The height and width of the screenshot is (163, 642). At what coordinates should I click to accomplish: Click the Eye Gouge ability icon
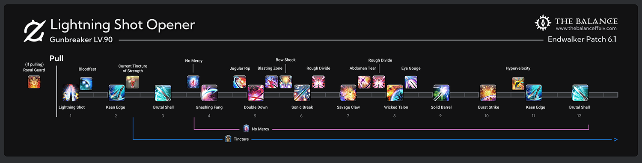[411, 82]
